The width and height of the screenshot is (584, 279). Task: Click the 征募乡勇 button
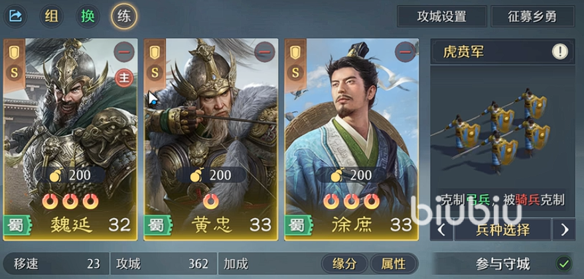[533, 17]
